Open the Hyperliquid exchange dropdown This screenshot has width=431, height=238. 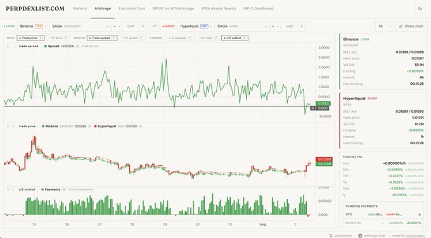click(x=195, y=26)
